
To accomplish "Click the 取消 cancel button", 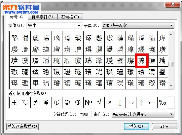I will pos(164,126).
